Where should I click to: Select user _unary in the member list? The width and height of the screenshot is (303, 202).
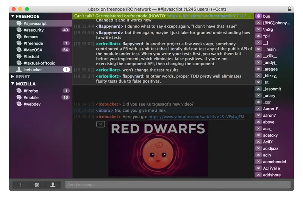point(274,96)
